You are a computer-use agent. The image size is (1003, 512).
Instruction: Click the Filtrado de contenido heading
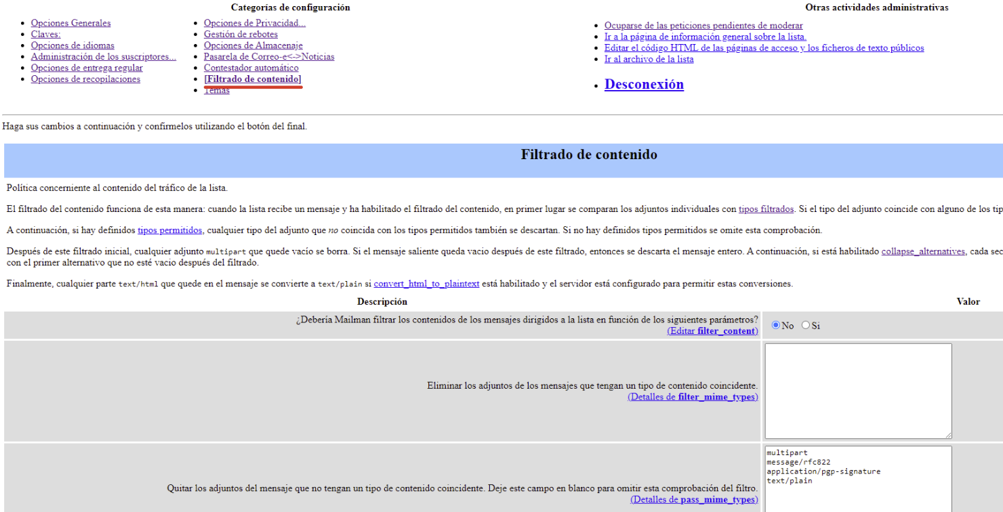[589, 154]
